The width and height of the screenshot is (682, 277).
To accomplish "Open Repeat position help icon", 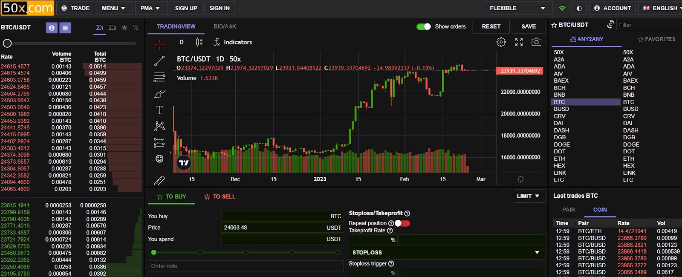I will (x=391, y=223).
